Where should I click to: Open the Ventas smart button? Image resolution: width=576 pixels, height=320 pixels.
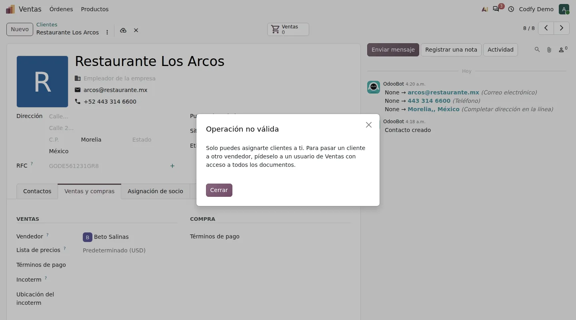point(288,29)
